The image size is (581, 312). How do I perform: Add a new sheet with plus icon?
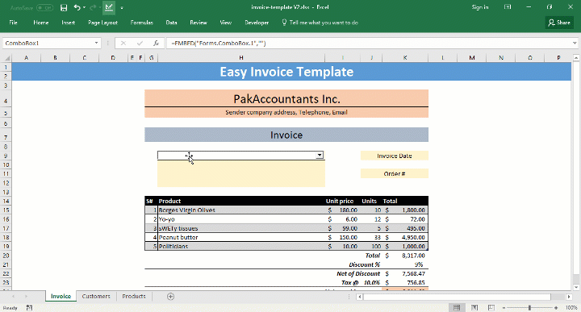pos(170,297)
